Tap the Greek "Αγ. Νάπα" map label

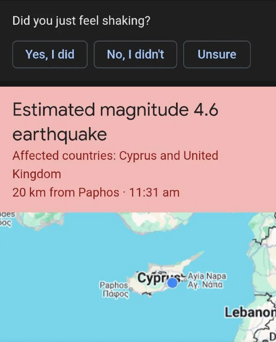(x=206, y=284)
